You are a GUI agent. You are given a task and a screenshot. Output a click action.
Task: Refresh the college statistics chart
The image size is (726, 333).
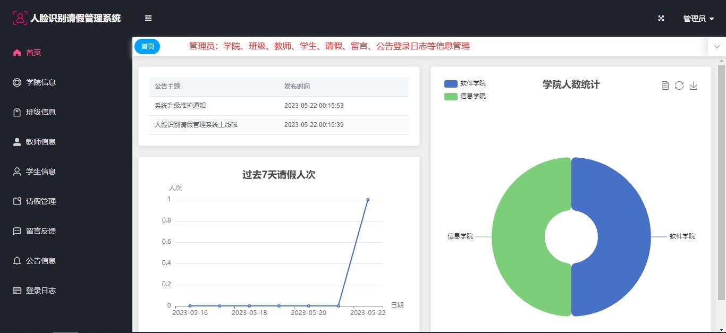tap(679, 86)
